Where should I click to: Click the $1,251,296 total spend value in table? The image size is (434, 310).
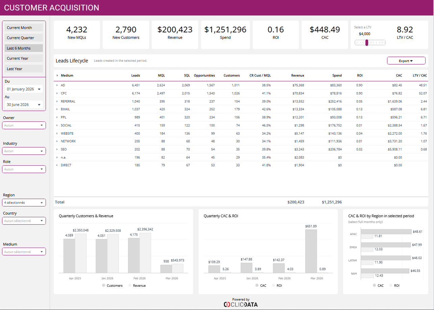[332, 202]
